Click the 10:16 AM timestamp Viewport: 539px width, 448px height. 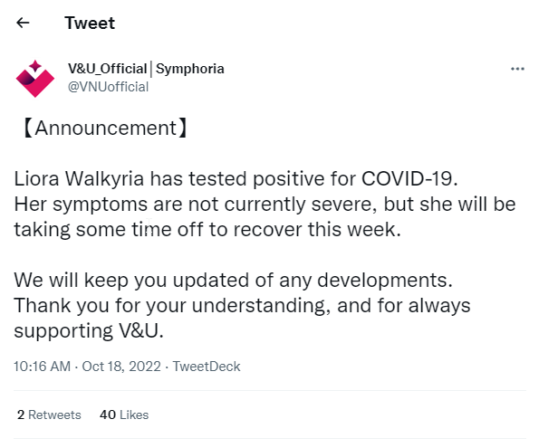pos(42,367)
